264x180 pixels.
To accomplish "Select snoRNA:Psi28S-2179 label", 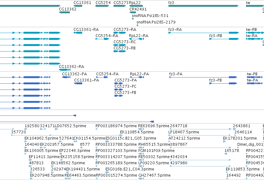I will tap(156, 22).
